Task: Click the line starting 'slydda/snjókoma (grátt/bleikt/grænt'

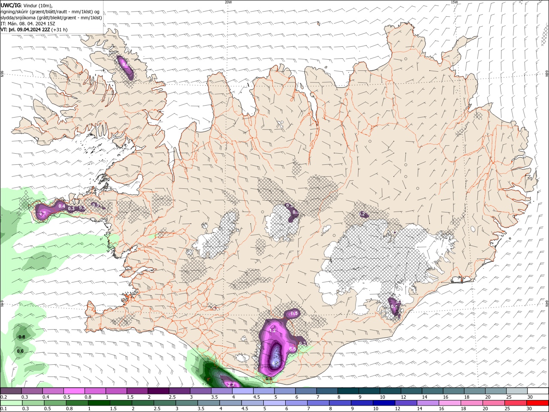Action: (x=51, y=18)
